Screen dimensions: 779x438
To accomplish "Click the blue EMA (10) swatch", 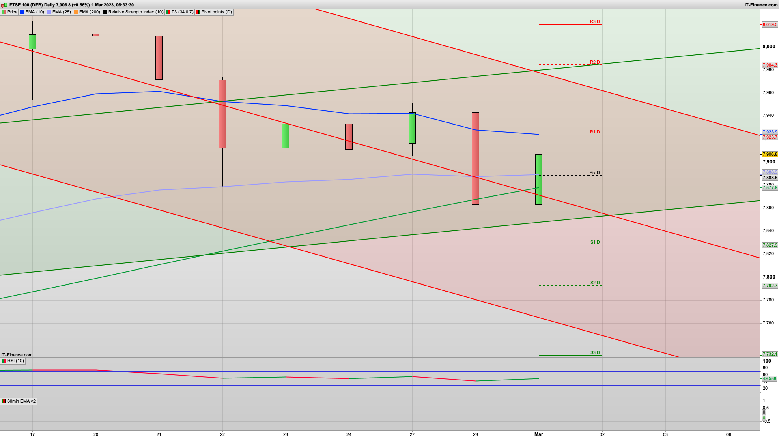I will 22,12.
